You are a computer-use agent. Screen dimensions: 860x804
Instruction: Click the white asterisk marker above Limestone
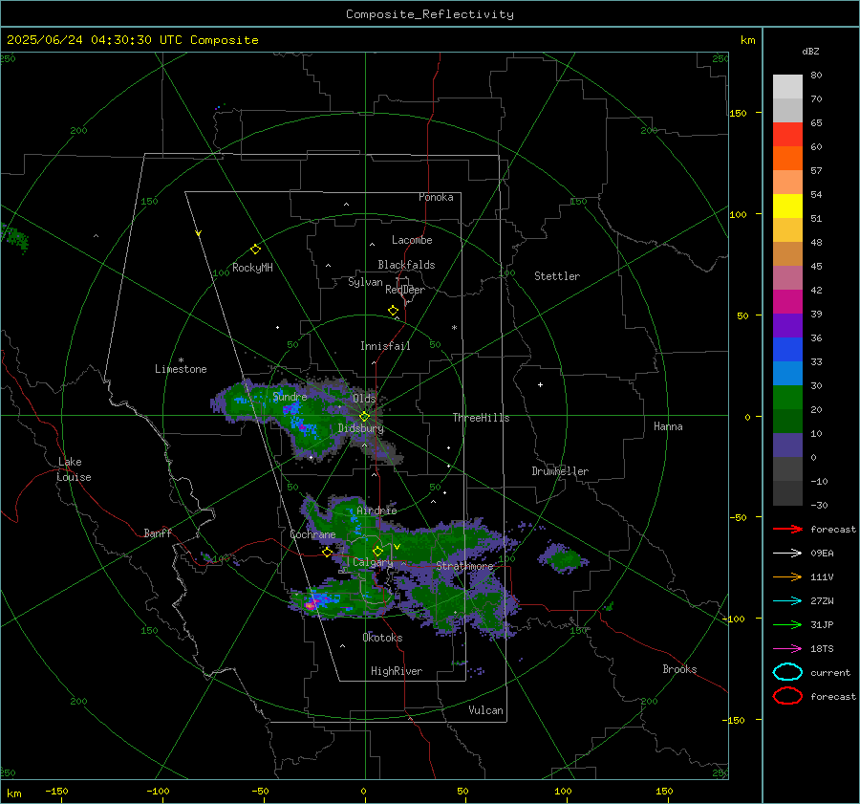[181, 360]
